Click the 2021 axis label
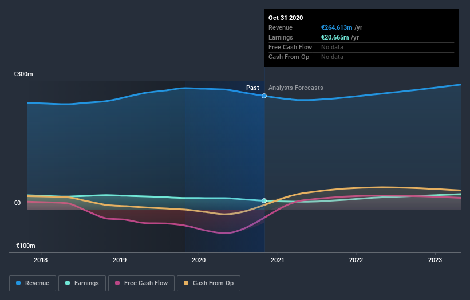Viewport: 470px width, 300px height. [278, 260]
